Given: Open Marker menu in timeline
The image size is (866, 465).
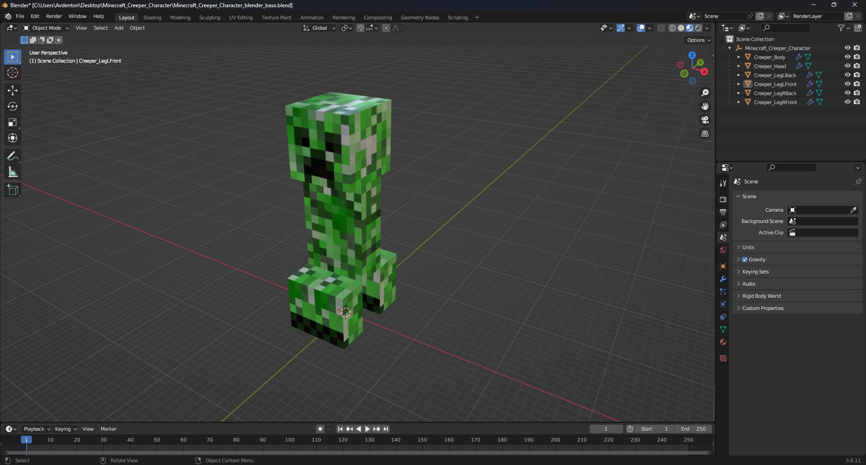Looking at the screenshot, I should (108, 429).
